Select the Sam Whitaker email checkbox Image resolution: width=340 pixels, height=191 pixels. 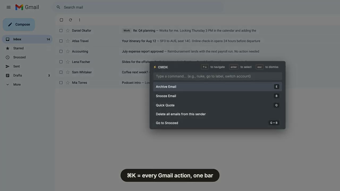61,72
